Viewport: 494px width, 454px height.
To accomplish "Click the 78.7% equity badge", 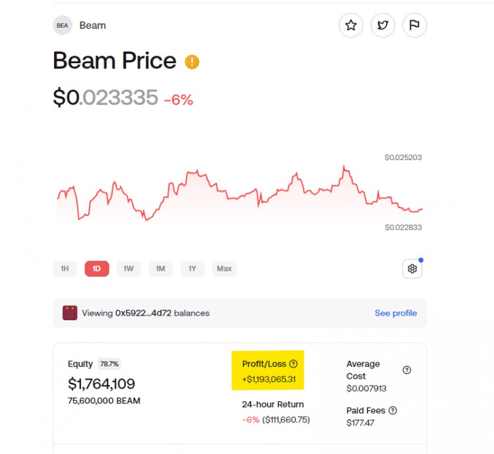I will [109, 364].
